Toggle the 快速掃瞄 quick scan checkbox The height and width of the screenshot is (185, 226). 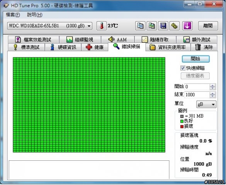(x=183, y=68)
